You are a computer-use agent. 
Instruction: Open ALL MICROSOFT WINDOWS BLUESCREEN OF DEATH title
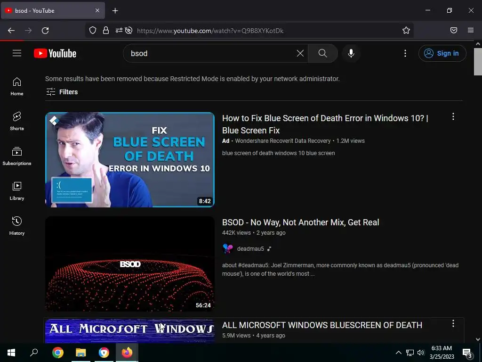322,325
